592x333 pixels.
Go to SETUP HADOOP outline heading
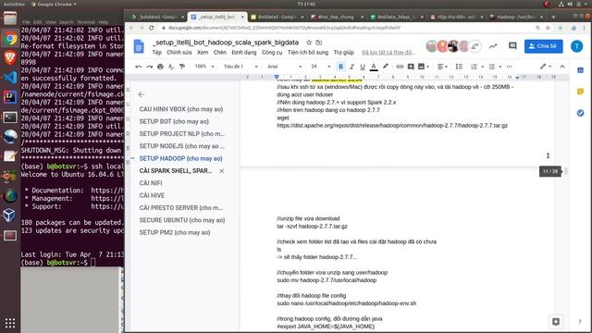[180, 158]
